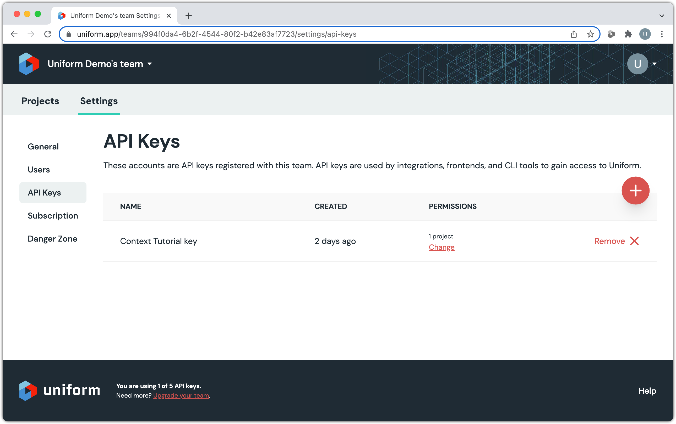Select the Settings tab
Viewport: 676px width, 424px height.
coord(99,101)
